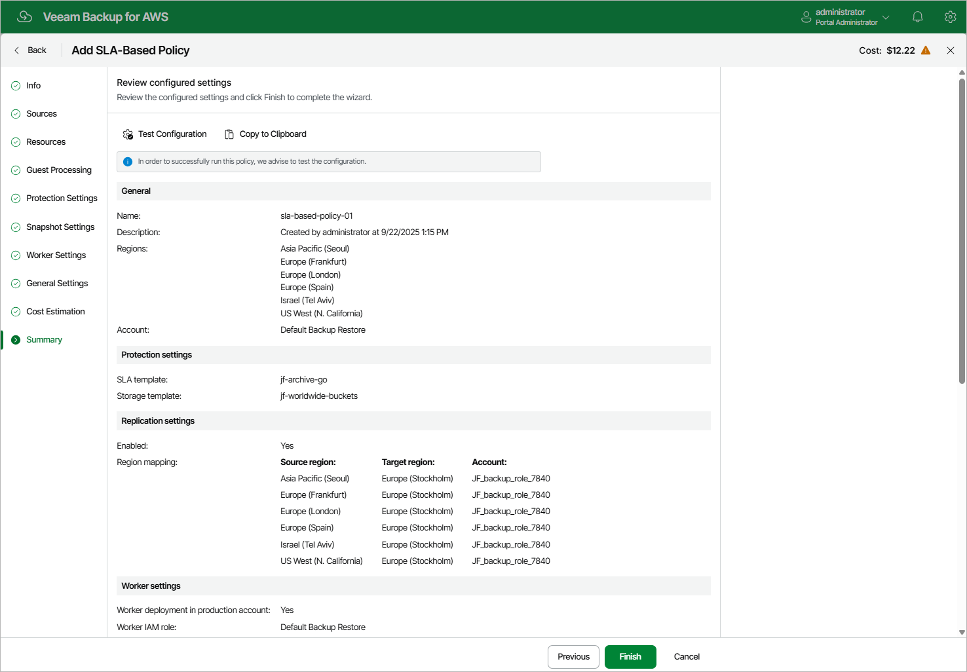Jump to the Guest Processing step
This screenshot has width=967, height=672.
(58, 170)
